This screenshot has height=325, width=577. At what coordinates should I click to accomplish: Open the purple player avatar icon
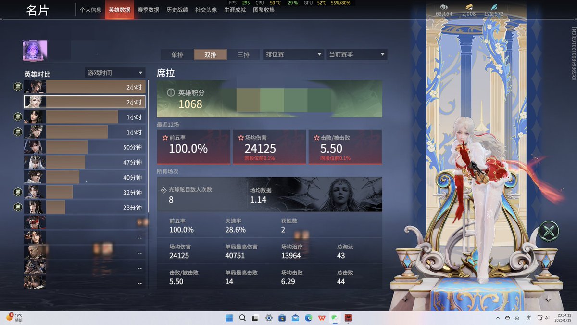point(35,51)
